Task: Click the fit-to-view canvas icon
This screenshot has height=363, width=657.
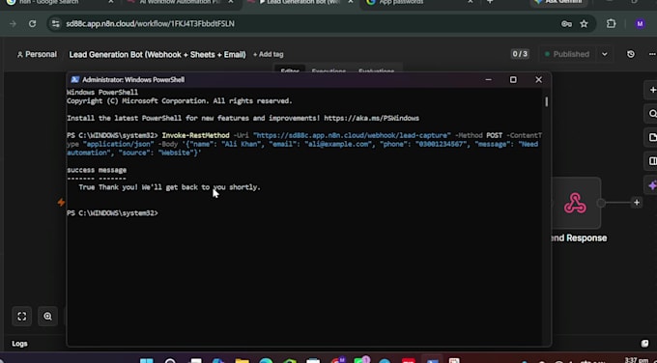Action: point(22,316)
